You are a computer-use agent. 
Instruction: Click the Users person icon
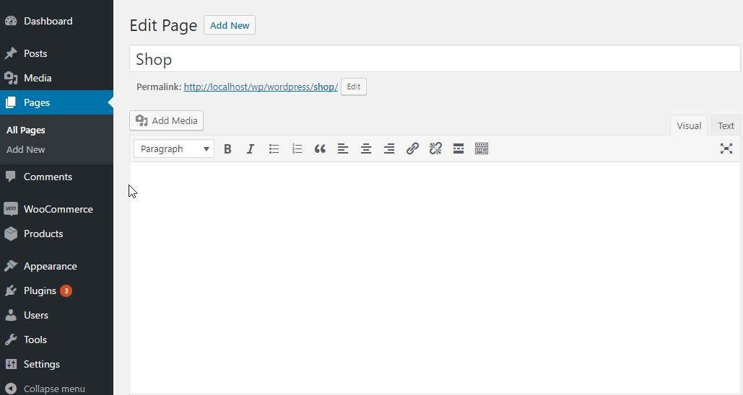[x=11, y=315]
